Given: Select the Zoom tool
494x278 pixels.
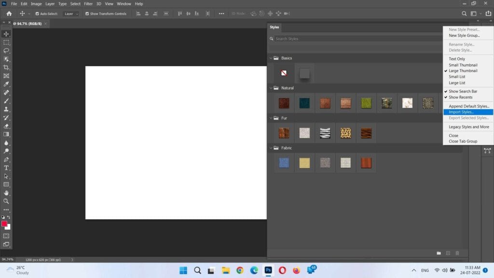Looking at the screenshot, I should 6,201.
